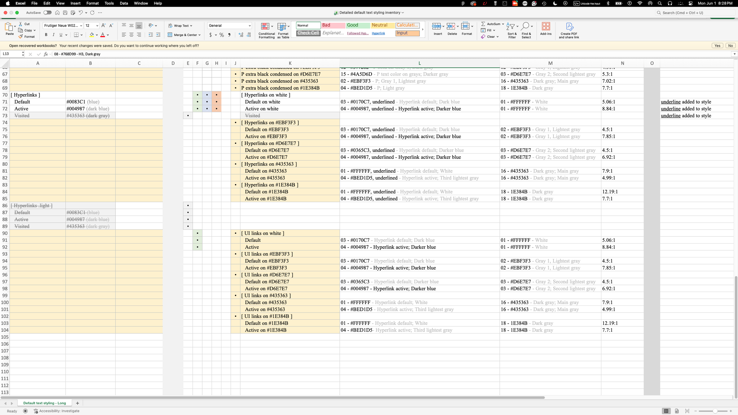
Task: Open the font size dropdown
Action: [97, 26]
